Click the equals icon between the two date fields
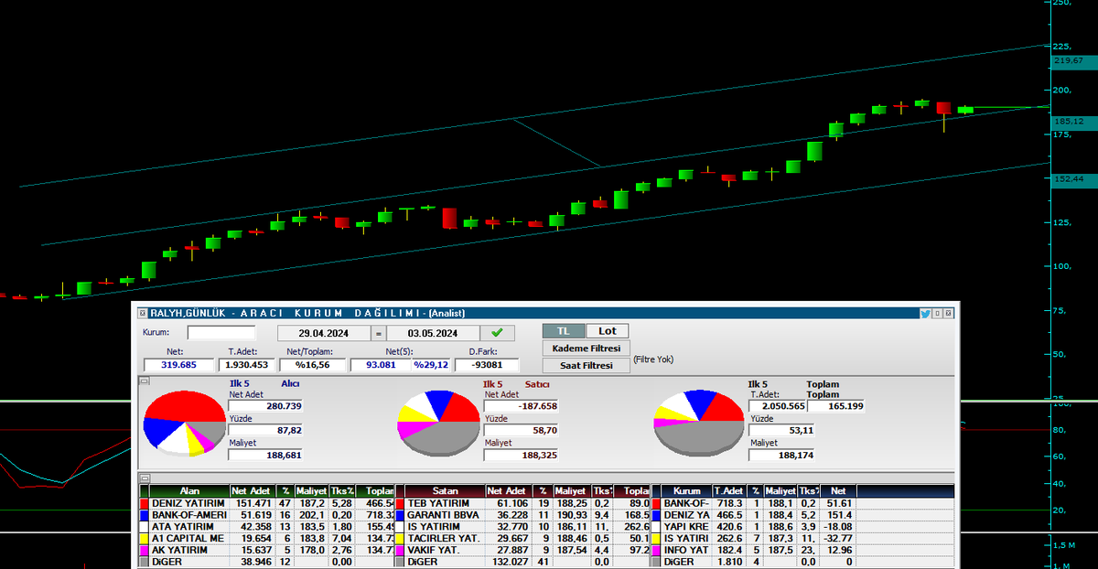1098x569 pixels. (x=378, y=332)
